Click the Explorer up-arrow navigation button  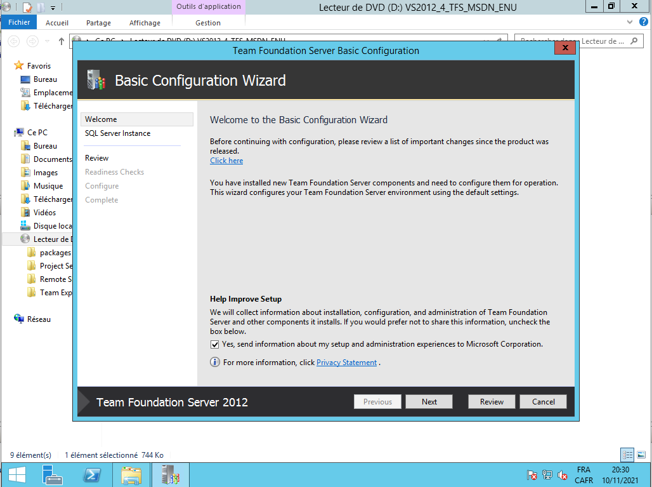tap(62, 41)
